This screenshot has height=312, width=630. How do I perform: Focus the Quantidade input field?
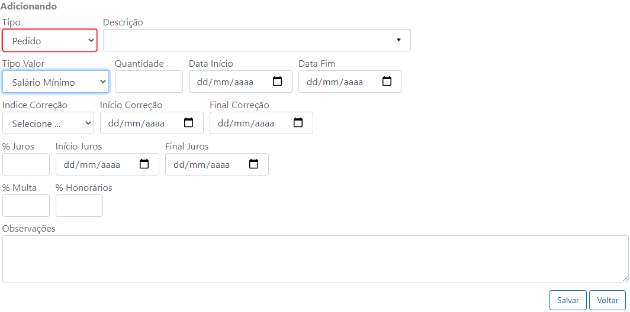click(x=149, y=82)
